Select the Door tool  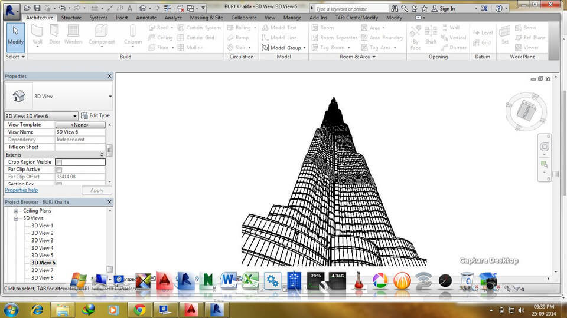point(54,35)
